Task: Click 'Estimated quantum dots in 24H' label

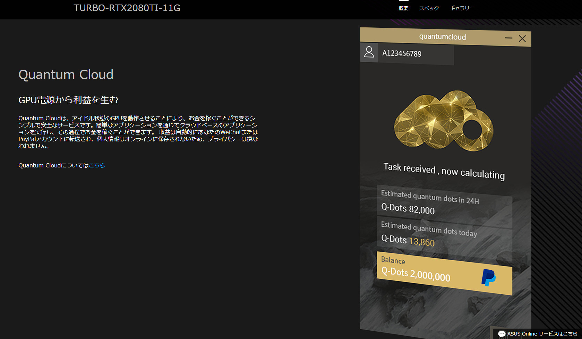Action: 430,197
